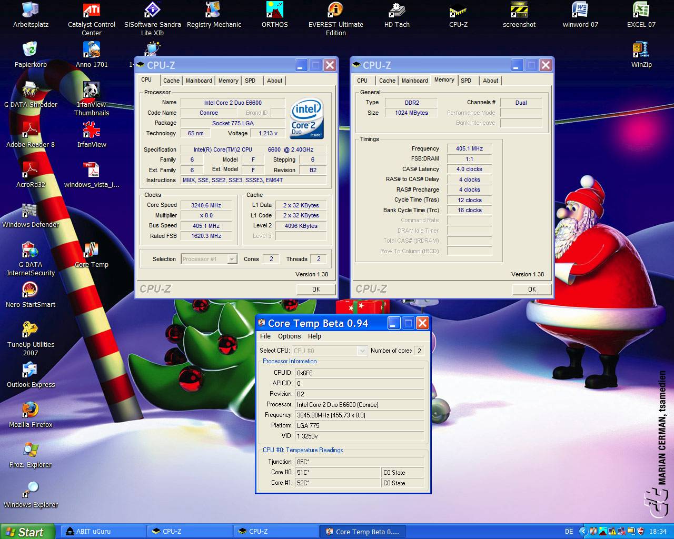
Task: Launch Mozilla Firefox desktop icon
Action: pos(31,415)
